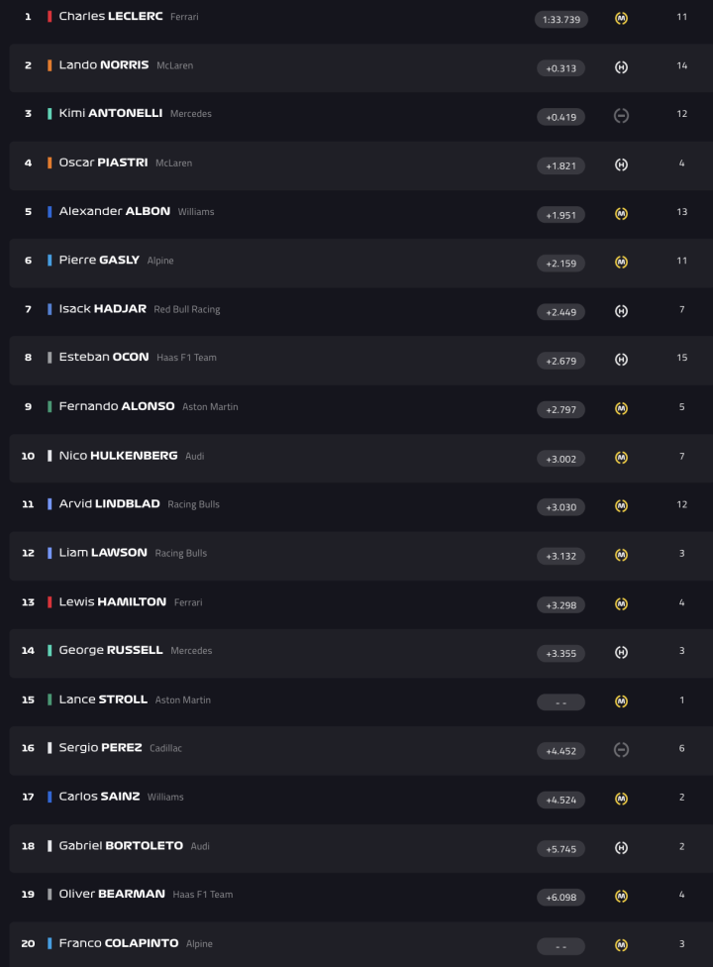Click Lance Stroll's empty time badge
Viewport: 713px width, 967px height.
click(x=560, y=702)
